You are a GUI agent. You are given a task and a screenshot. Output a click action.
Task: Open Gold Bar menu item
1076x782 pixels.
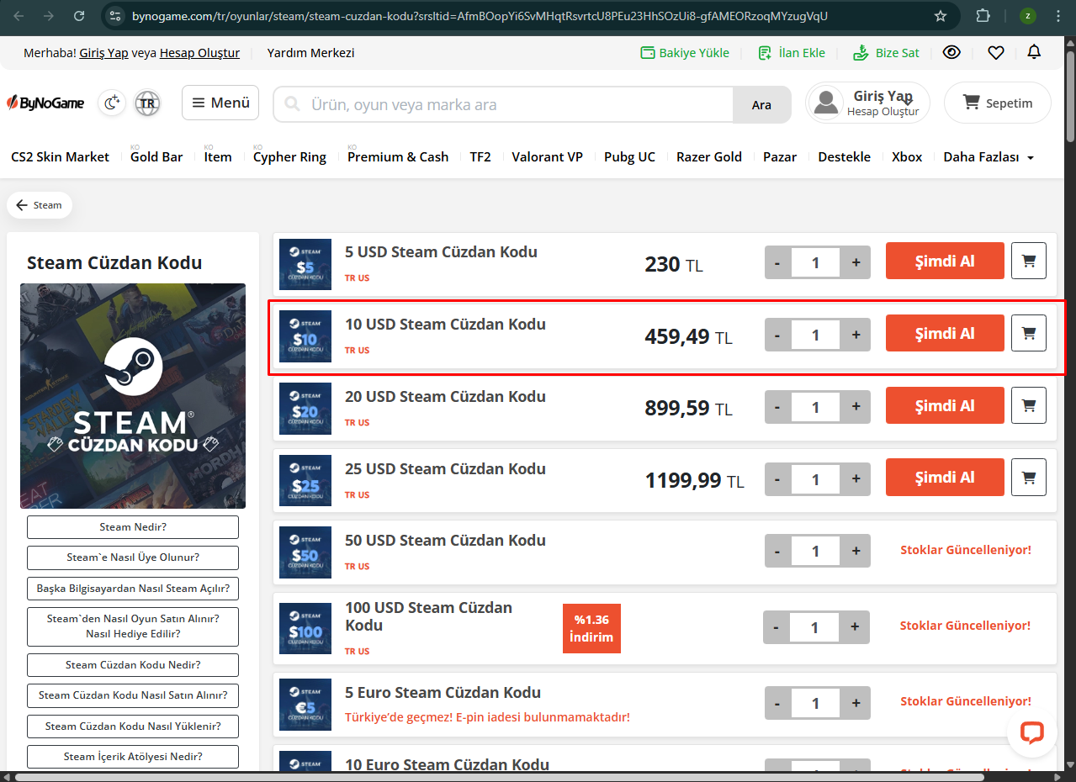[156, 156]
